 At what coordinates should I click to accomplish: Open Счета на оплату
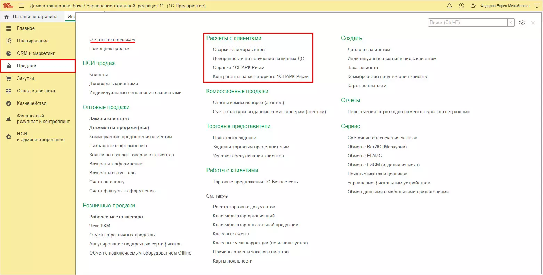tap(107, 182)
